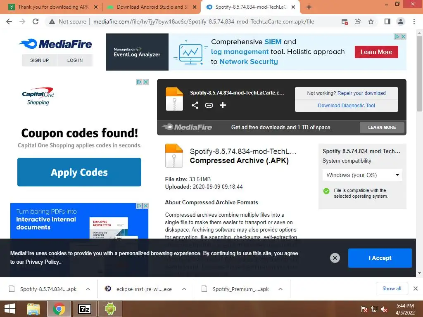Add file using the plus icon
The image size is (423, 317).
coord(223,105)
